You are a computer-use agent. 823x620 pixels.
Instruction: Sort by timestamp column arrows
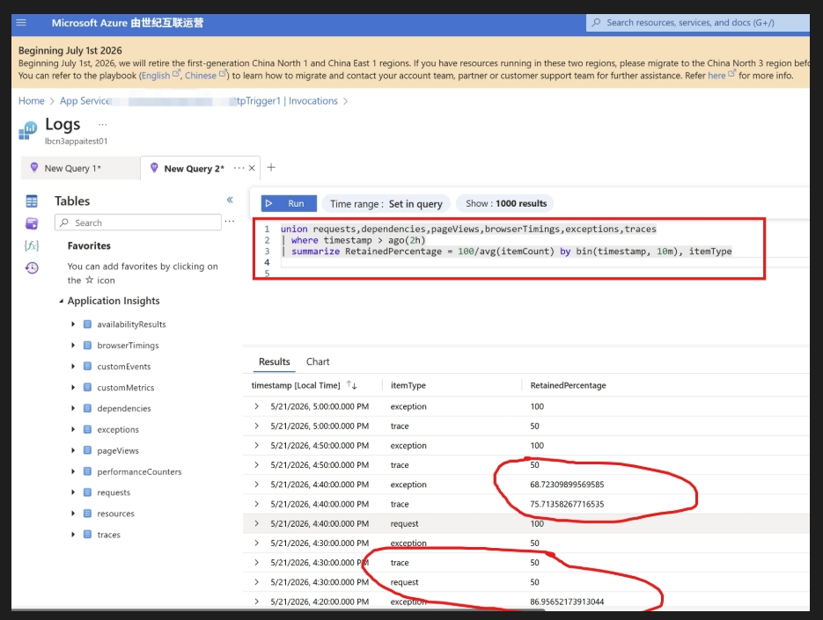[x=352, y=385]
